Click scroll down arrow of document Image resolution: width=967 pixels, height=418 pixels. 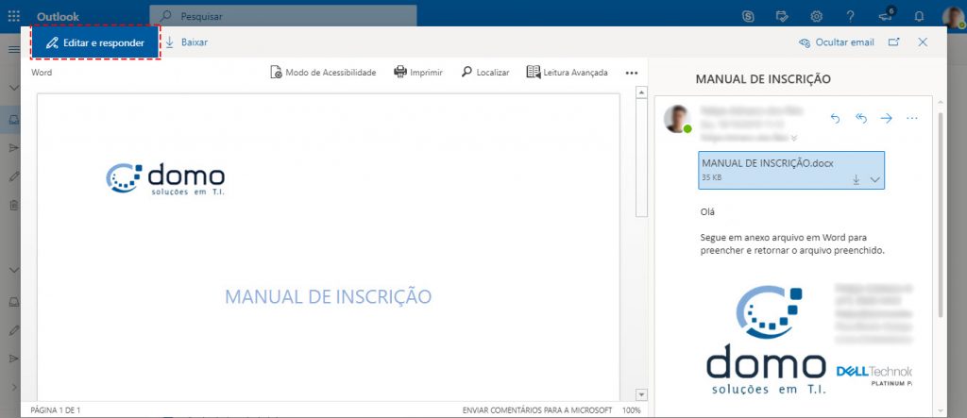(641, 394)
